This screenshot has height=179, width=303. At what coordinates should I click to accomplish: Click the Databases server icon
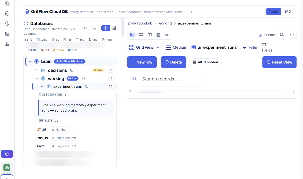point(26,23)
